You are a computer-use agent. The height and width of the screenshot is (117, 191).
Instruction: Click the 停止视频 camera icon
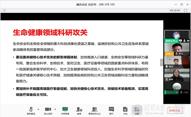pos(48,109)
